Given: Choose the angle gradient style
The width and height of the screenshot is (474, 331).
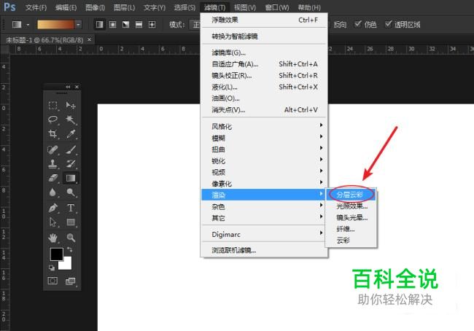Looking at the screenshot, I should tap(125, 25).
